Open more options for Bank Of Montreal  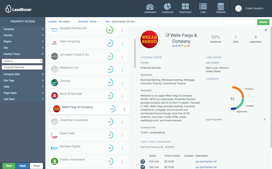pos(122,96)
